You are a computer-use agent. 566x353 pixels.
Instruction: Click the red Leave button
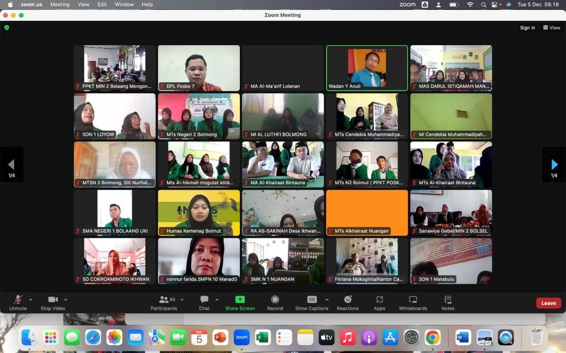(548, 303)
